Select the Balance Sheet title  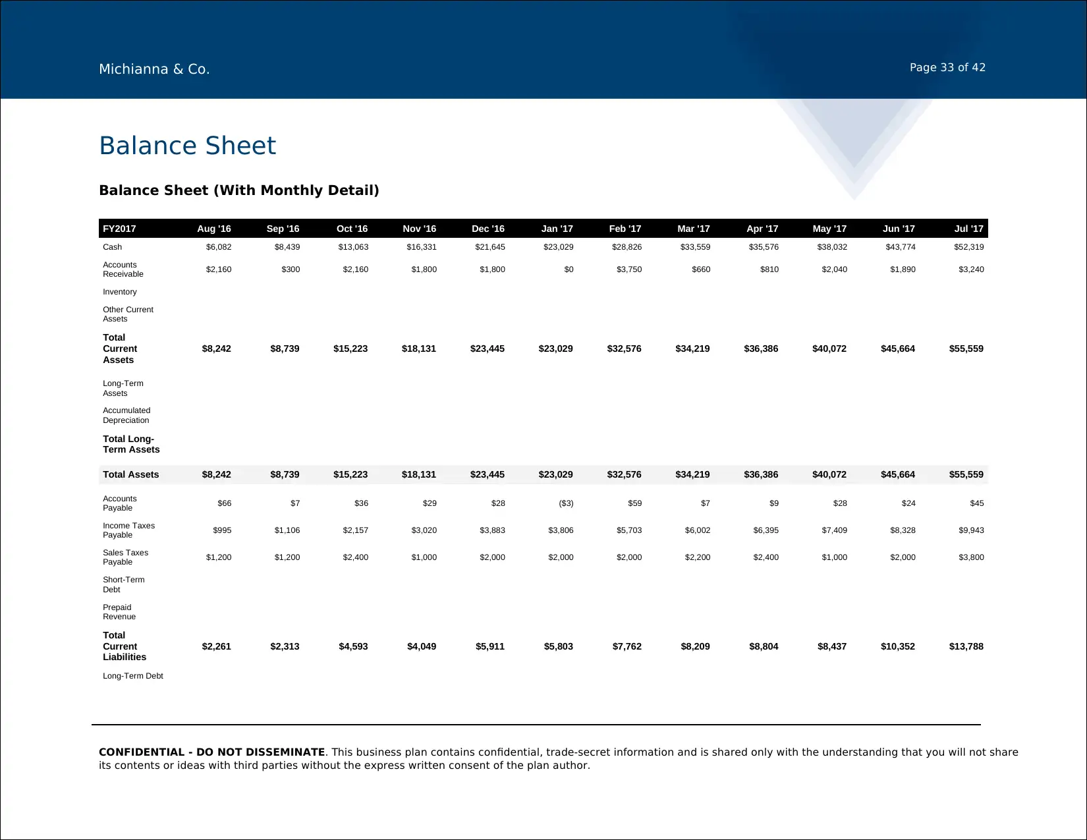coord(188,146)
